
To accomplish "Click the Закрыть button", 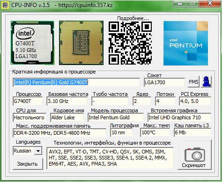I will point(28,164).
